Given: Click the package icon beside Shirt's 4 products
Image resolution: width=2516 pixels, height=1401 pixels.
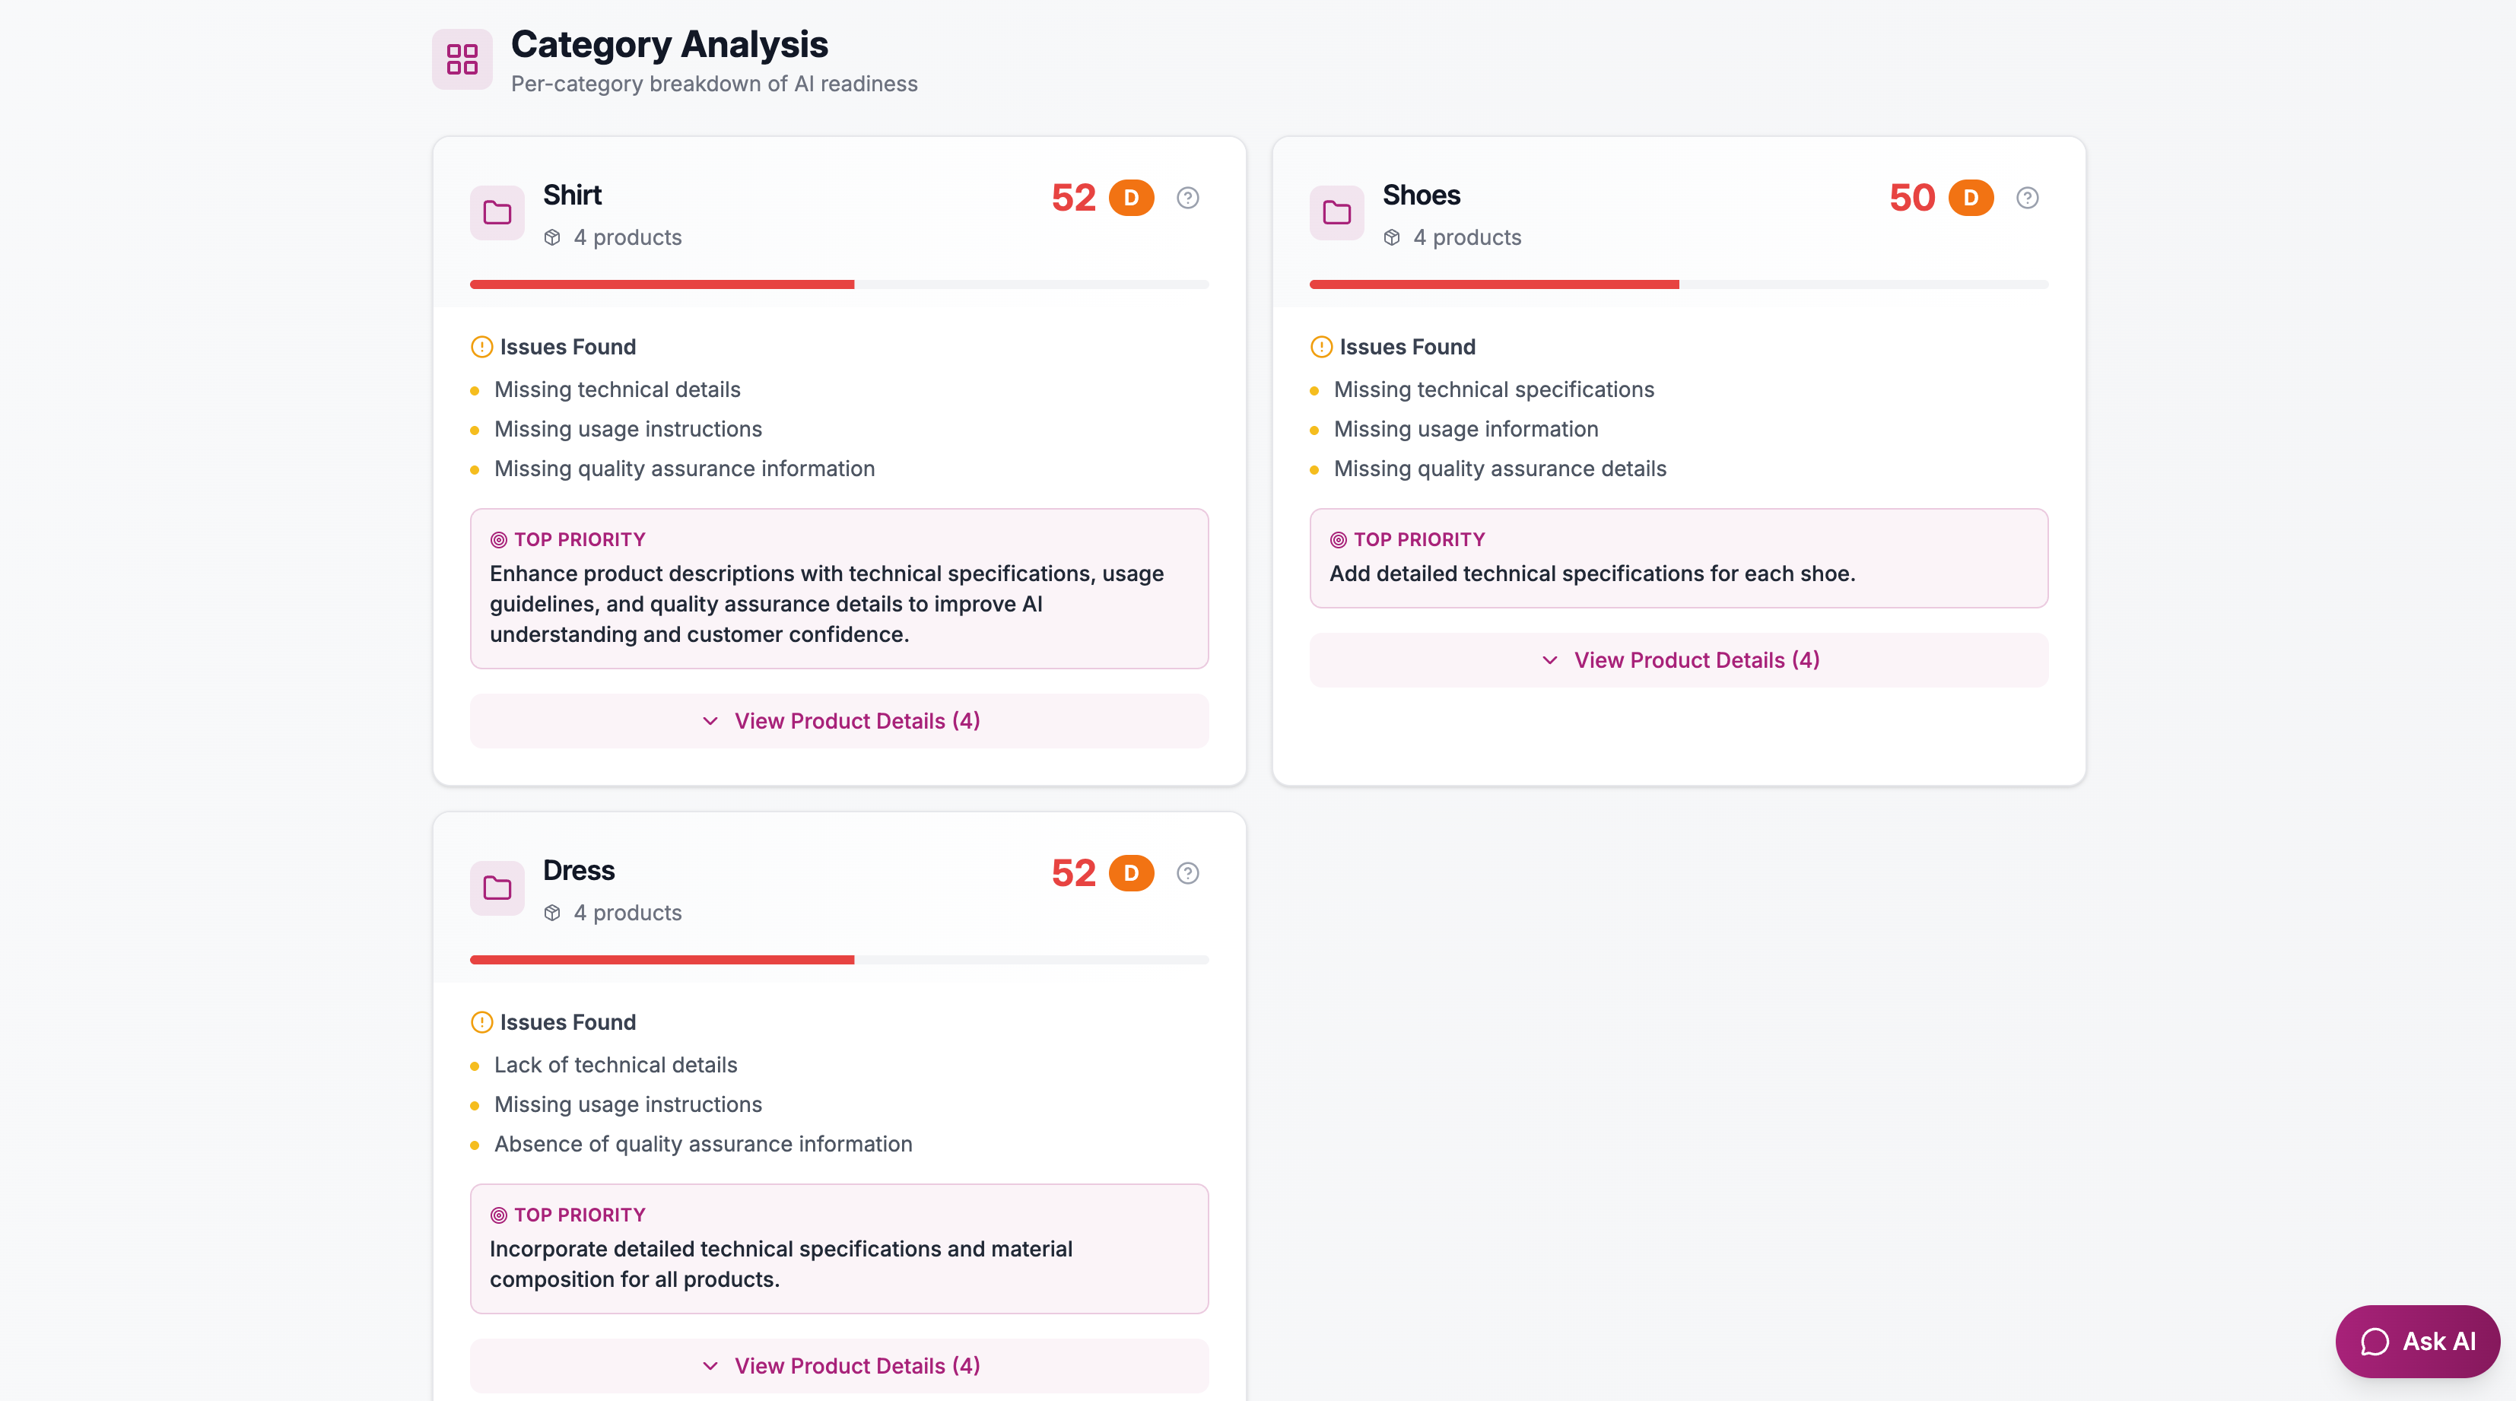Looking at the screenshot, I should tap(552, 237).
